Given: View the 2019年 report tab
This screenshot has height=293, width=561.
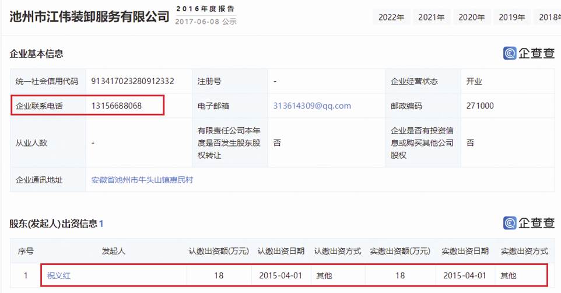Looking at the screenshot, I should (511, 17).
